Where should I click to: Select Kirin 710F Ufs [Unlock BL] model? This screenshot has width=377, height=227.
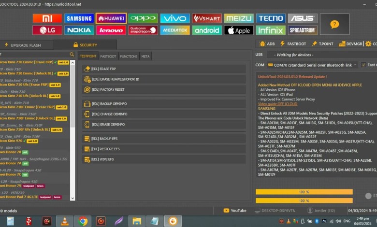point(31,129)
